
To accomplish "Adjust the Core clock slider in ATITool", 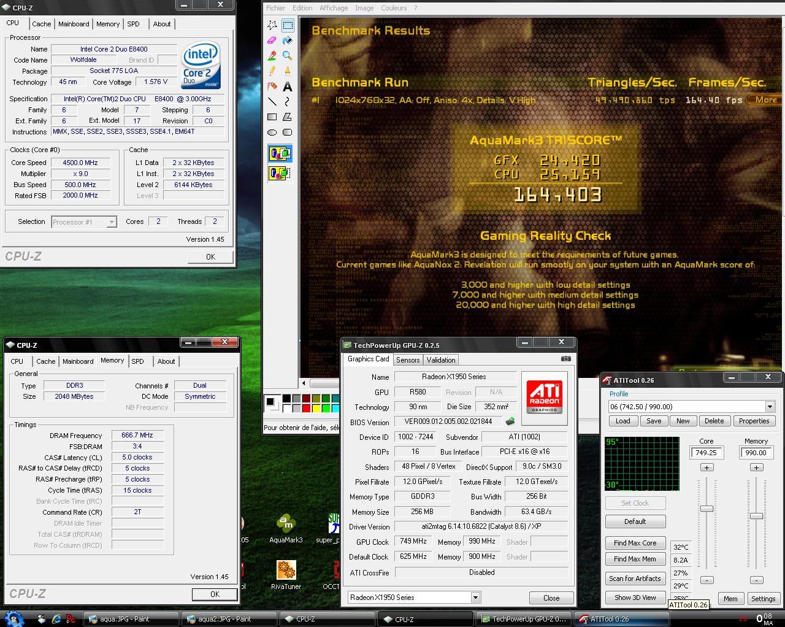I will pos(706,509).
